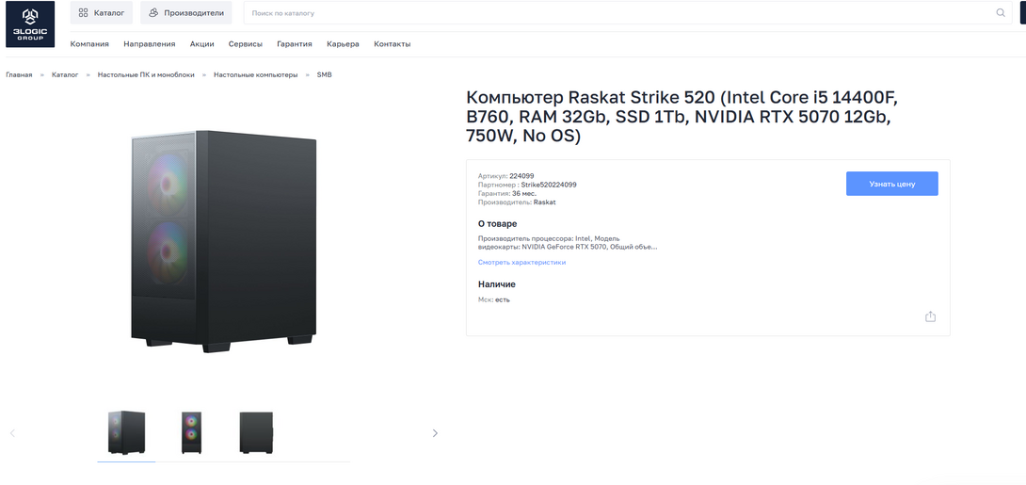Viewport: 1026px width, 485px height.
Task: Click the search magnifier icon
Action: pyautogui.click(x=1001, y=13)
